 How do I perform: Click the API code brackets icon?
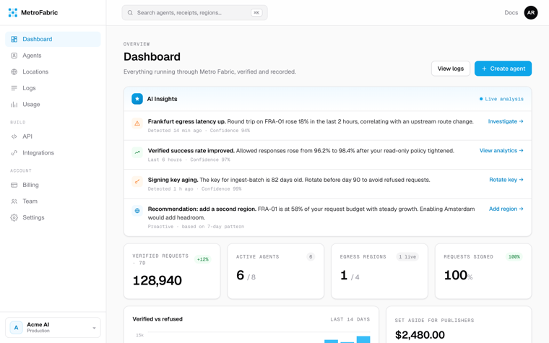pos(14,136)
